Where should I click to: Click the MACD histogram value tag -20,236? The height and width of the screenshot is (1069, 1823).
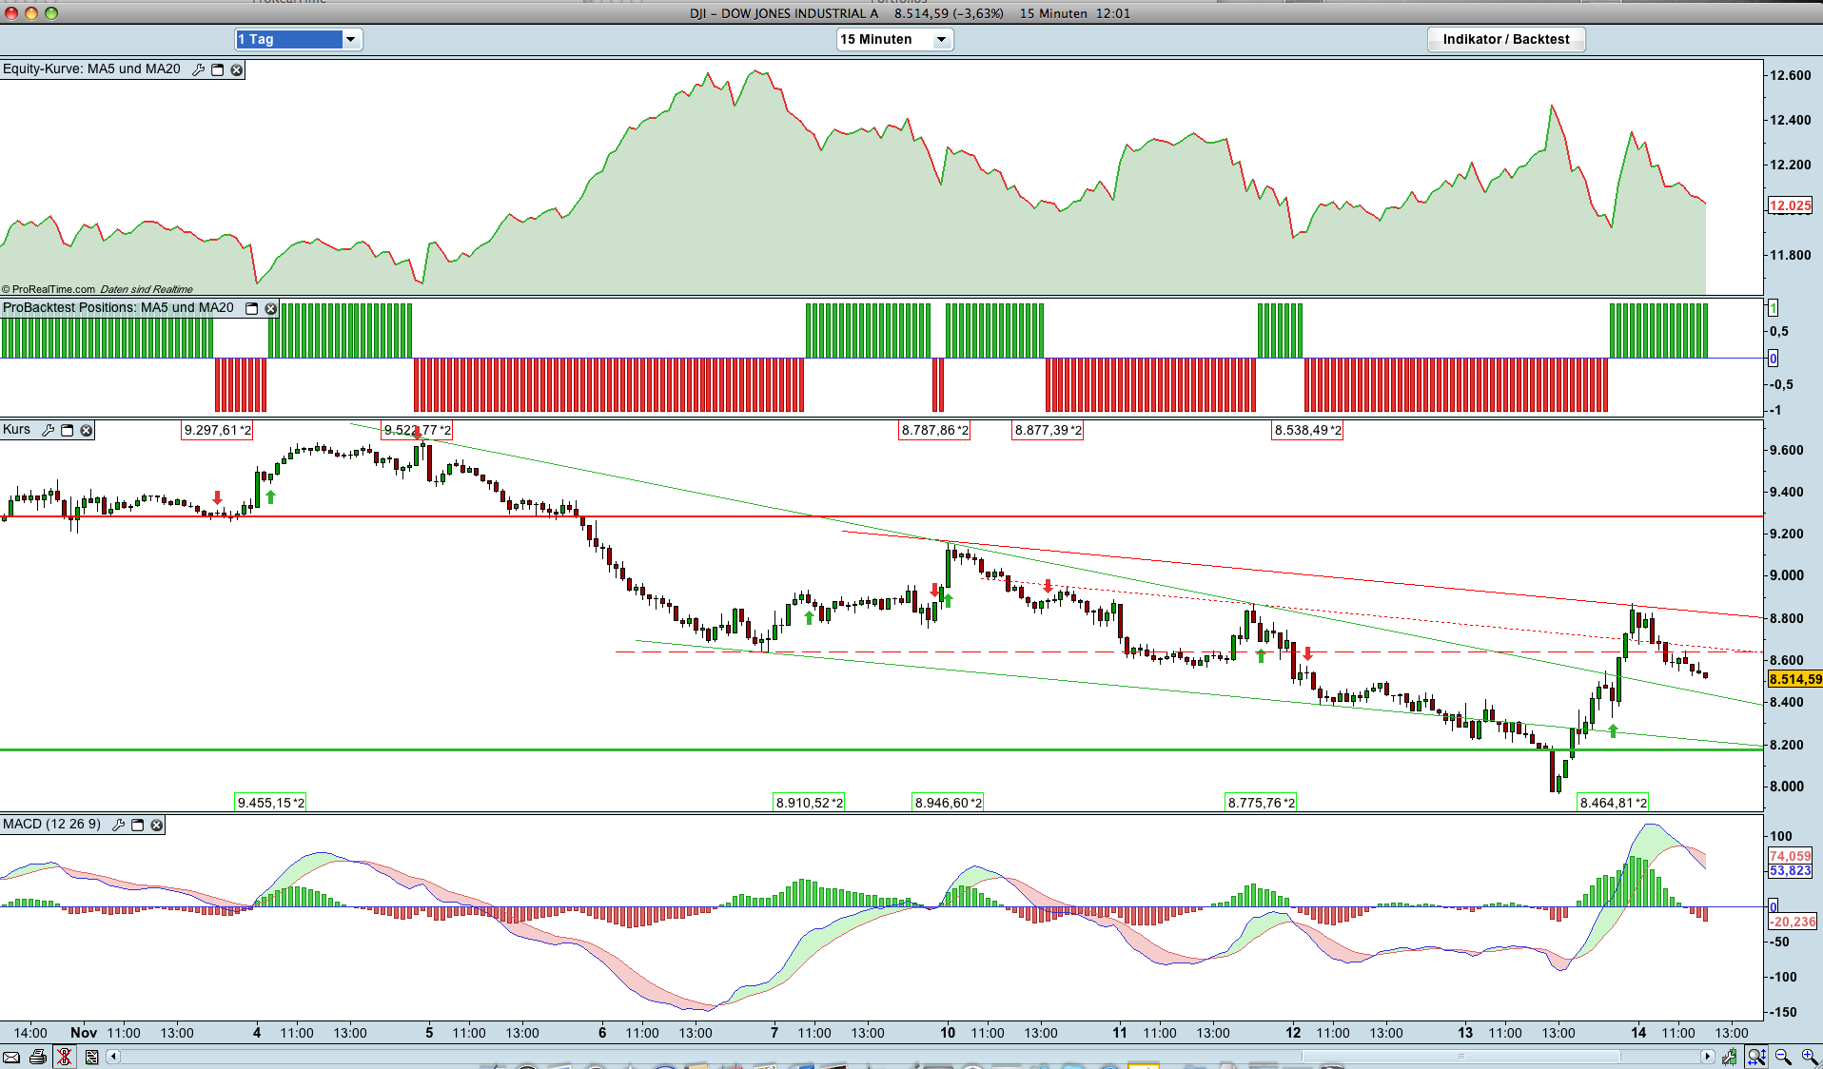(1793, 922)
